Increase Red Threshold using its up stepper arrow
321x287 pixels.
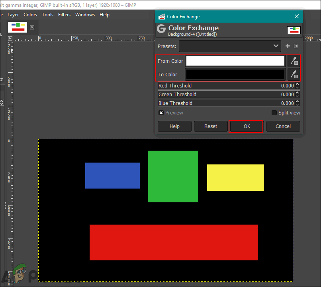click(297, 84)
